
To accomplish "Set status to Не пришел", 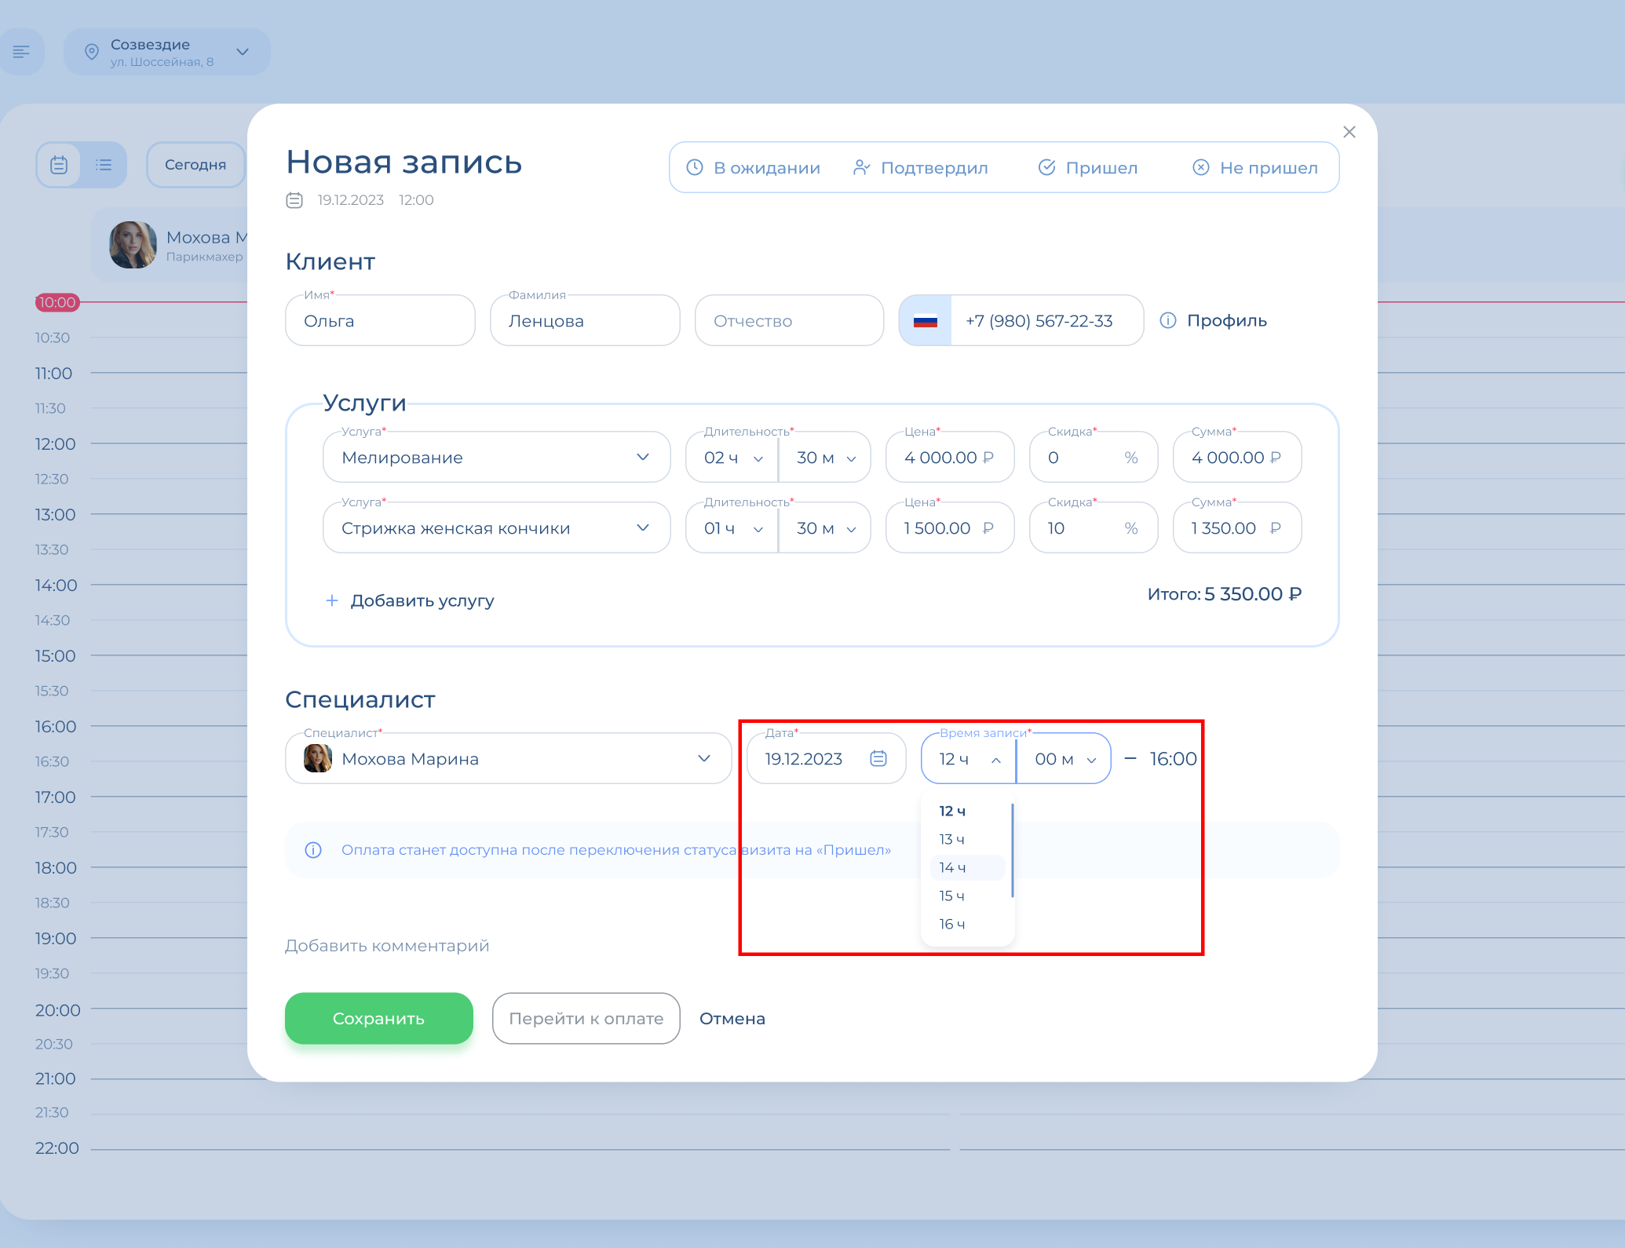I will click(1255, 168).
